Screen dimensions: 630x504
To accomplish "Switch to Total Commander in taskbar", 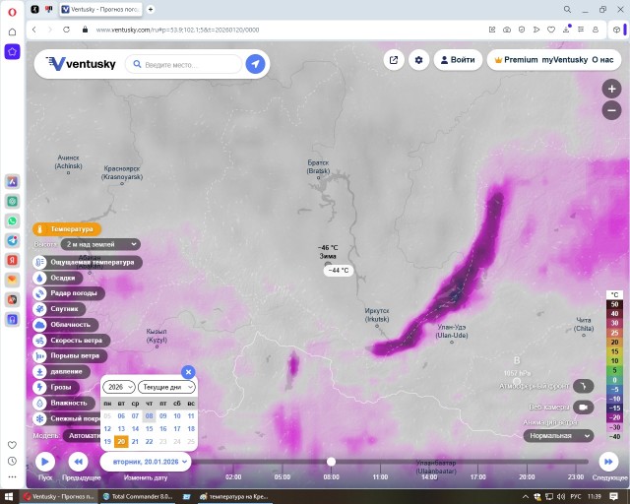I will pyautogui.click(x=138, y=497).
